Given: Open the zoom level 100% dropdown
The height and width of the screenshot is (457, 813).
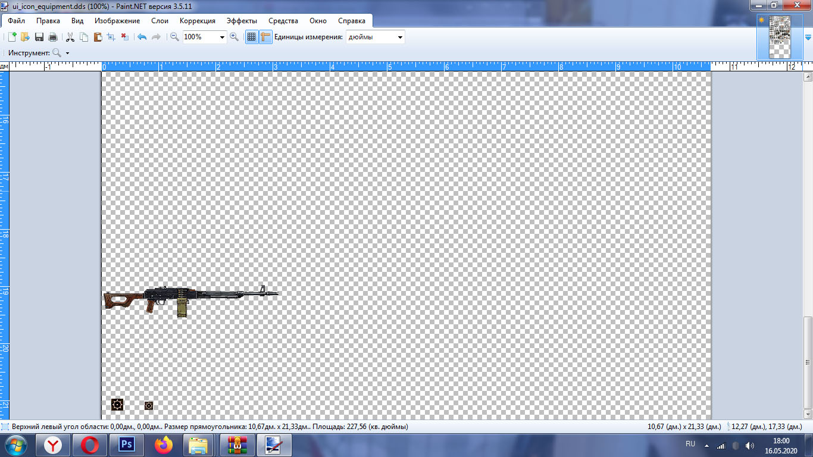Looking at the screenshot, I should click(x=223, y=37).
